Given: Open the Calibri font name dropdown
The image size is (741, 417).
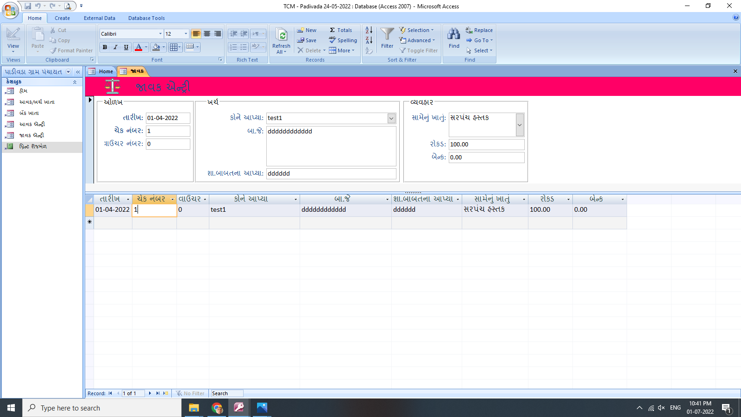Looking at the screenshot, I should (x=160, y=33).
